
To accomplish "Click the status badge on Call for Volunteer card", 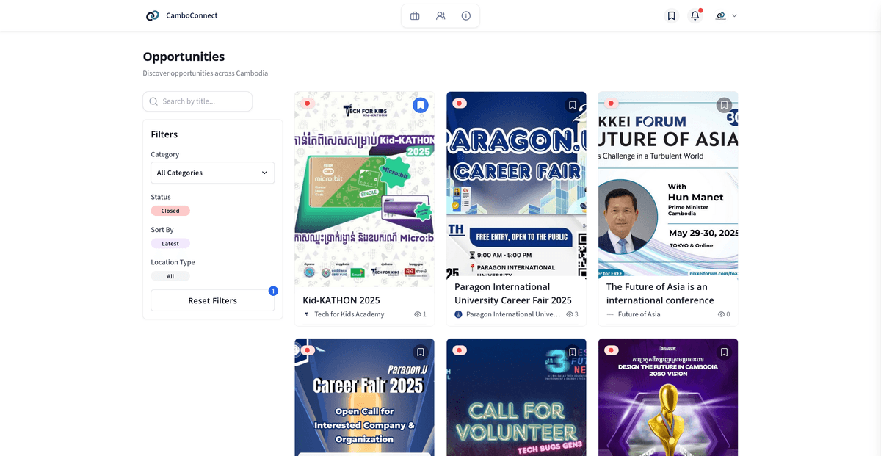I will 460,350.
